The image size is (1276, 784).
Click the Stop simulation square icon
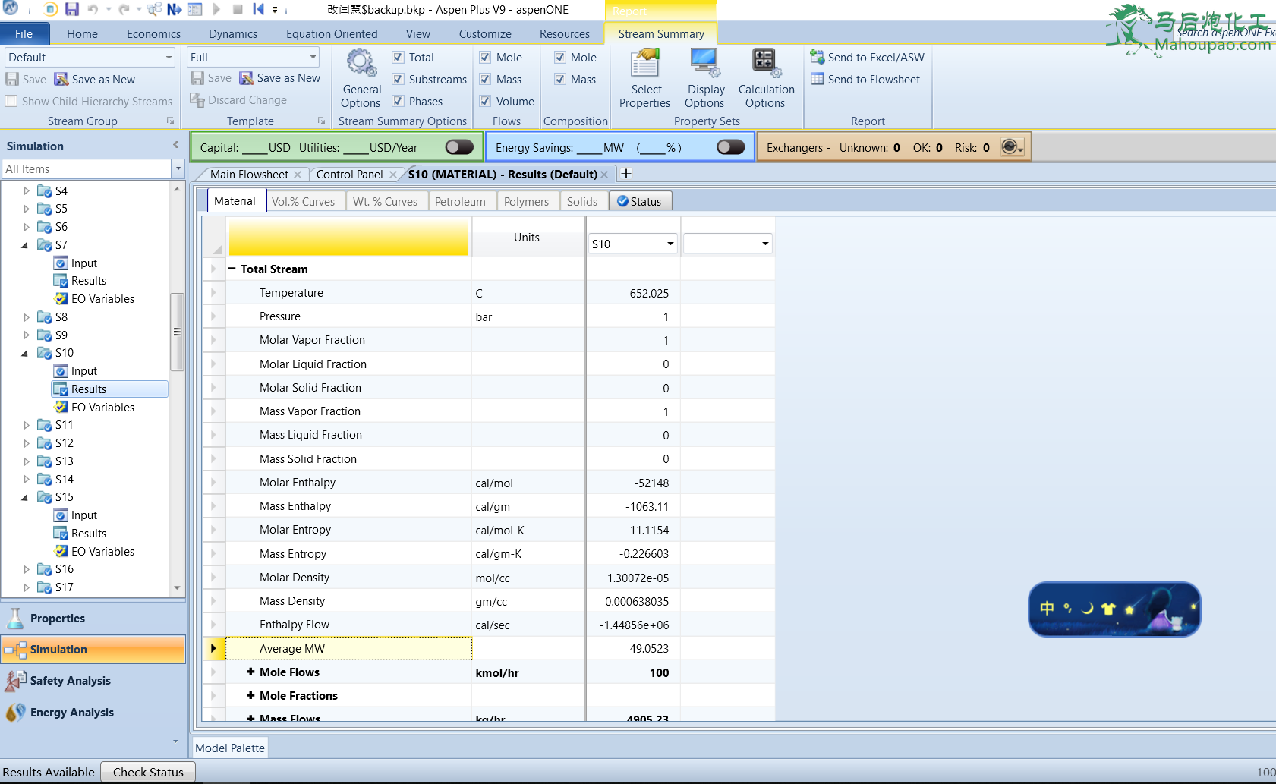[238, 9]
